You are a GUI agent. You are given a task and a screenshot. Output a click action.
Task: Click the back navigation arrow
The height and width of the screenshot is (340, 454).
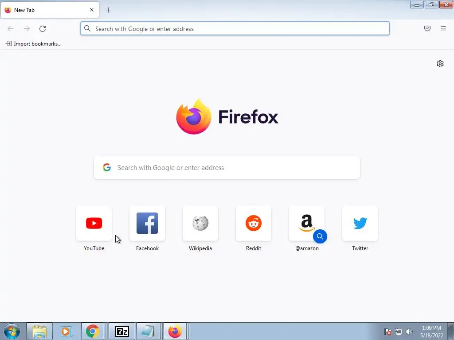point(11,29)
